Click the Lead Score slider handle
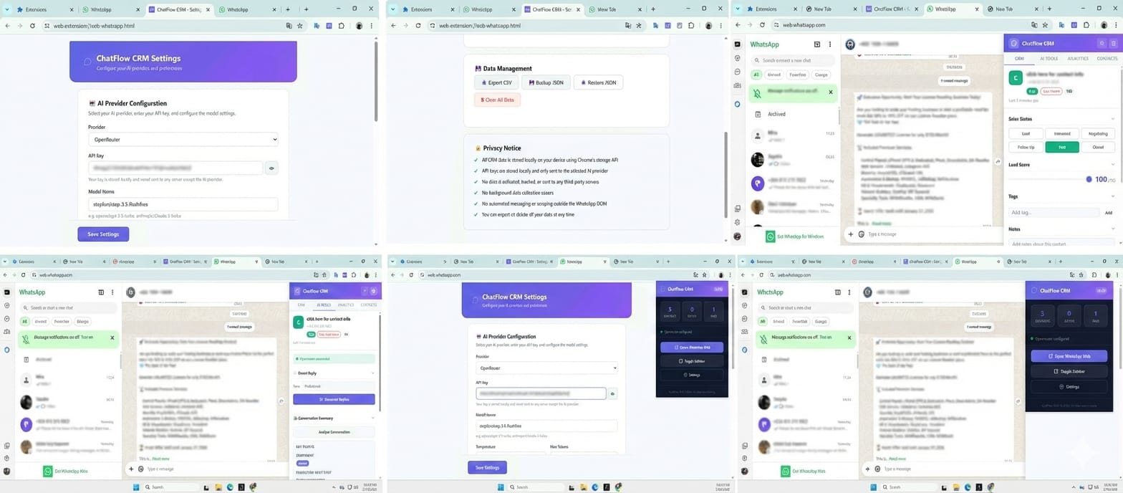This screenshot has height=493, width=1123. click(x=1089, y=179)
